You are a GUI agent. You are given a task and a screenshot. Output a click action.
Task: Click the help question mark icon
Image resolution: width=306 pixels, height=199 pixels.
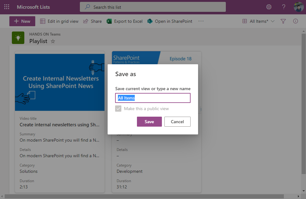[284, 7]
